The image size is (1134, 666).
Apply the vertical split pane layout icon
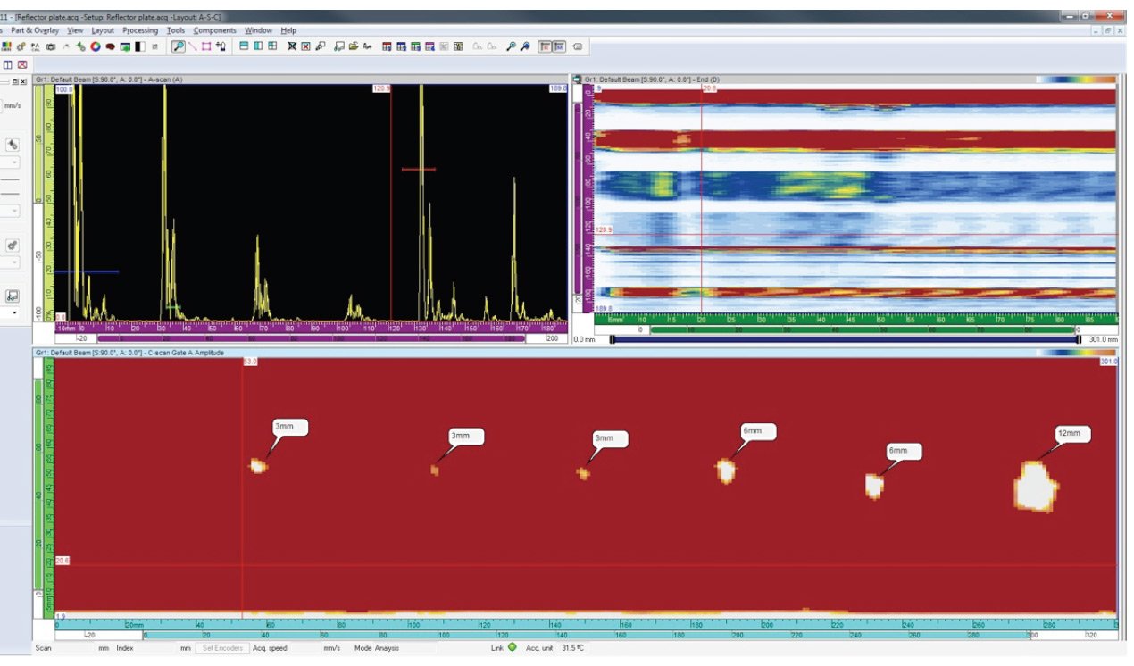258,46
